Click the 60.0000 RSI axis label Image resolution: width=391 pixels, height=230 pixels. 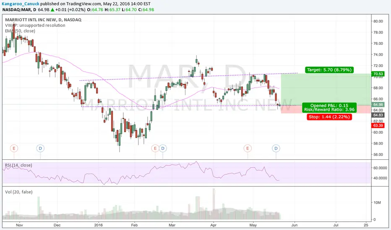[x=380, y=168]
